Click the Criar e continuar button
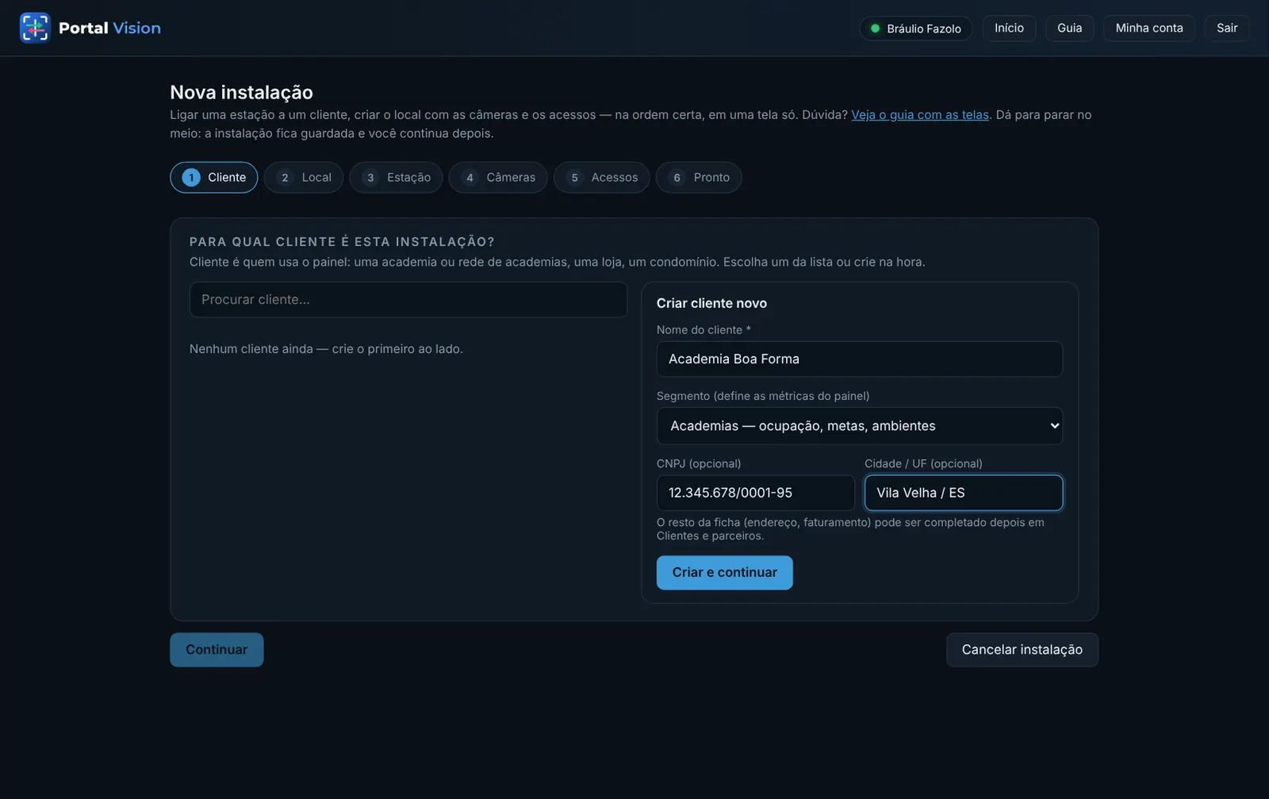 coord(725,573)
